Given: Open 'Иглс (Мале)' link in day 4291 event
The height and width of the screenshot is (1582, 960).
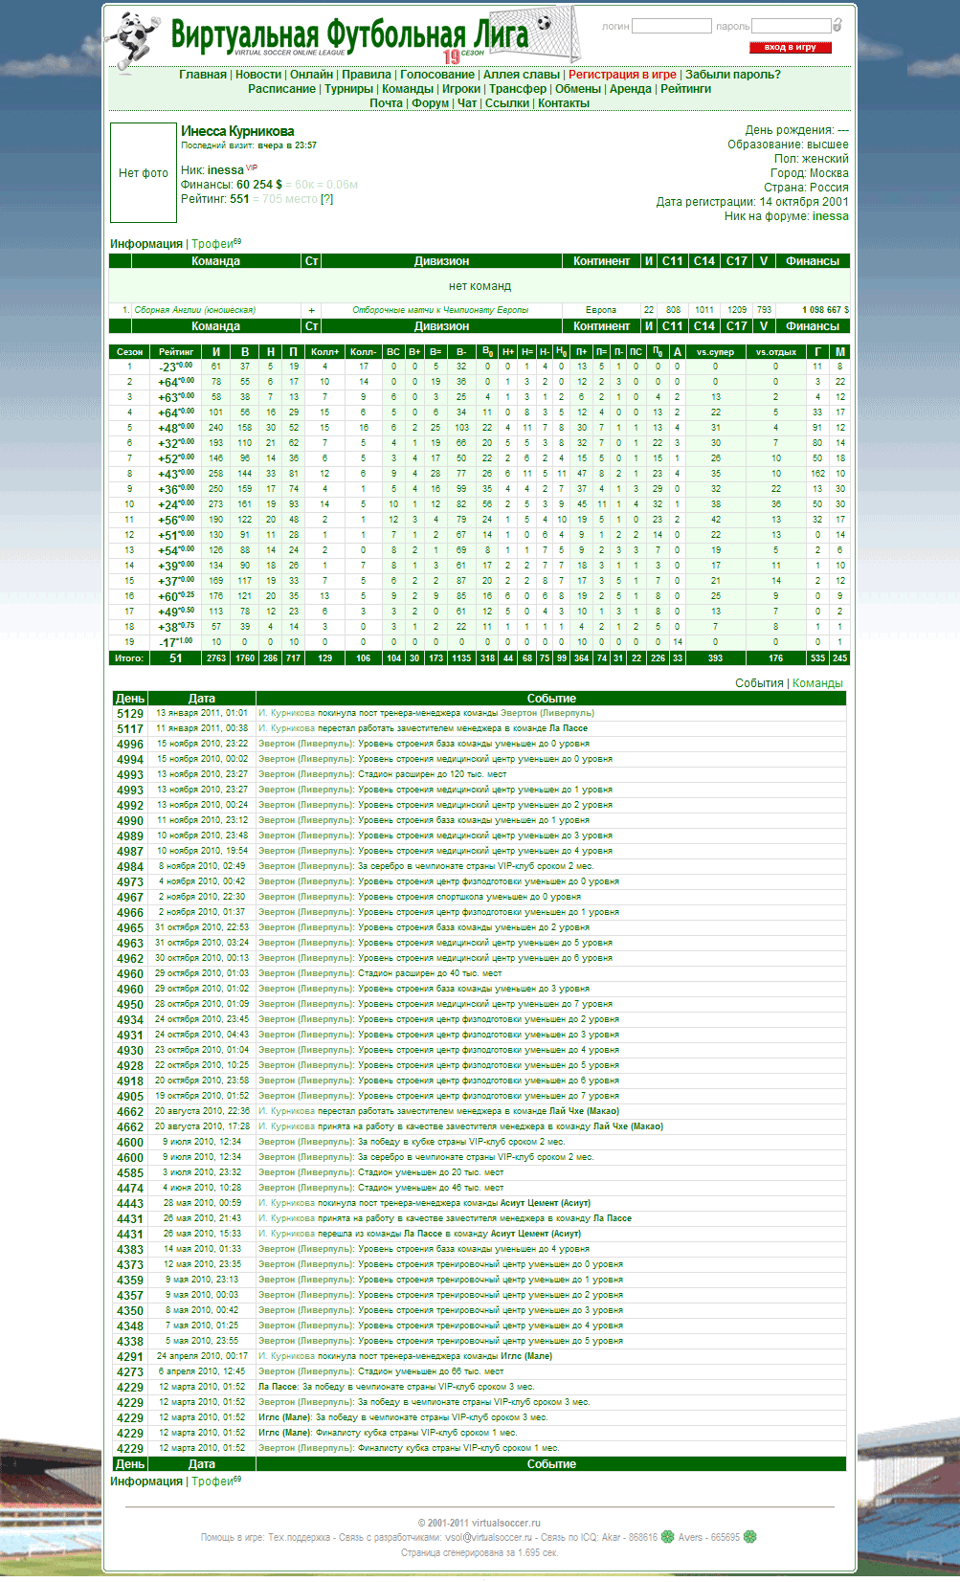Looking at the screenshot, I should point(525,1356).
